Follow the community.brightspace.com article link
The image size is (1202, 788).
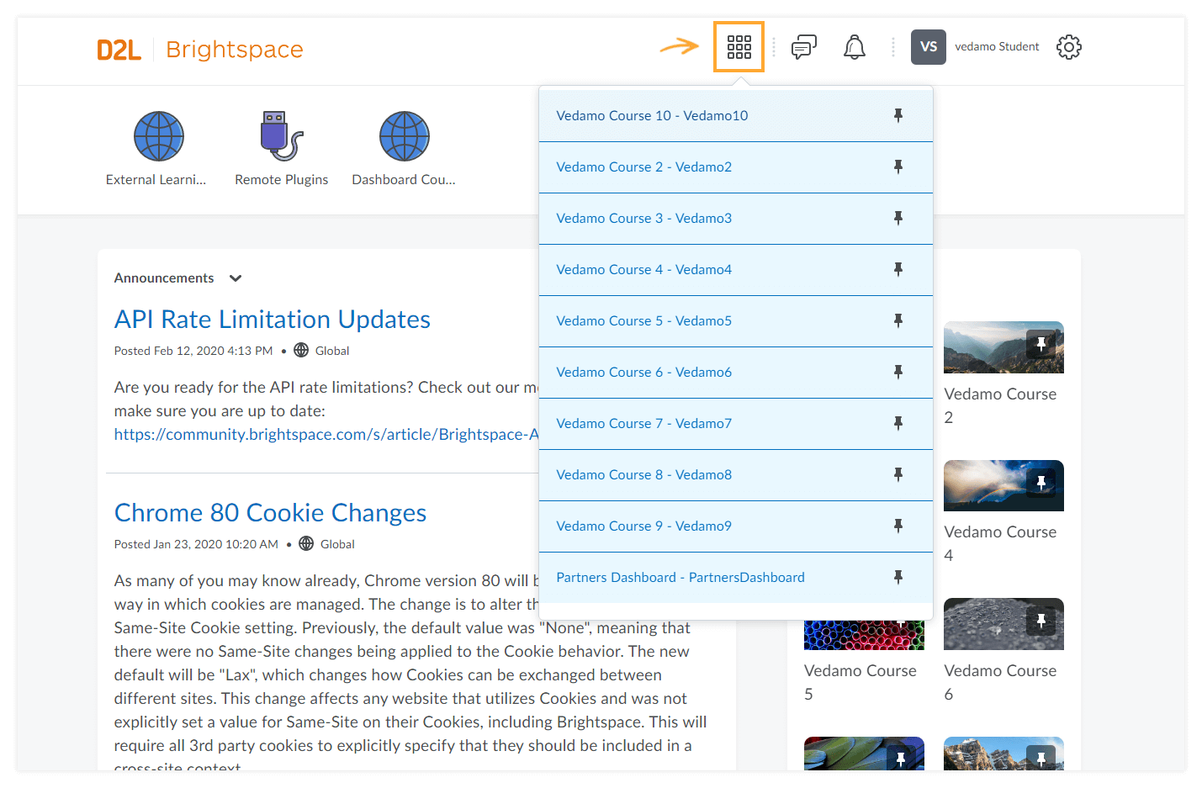click(x=326, y=435)
